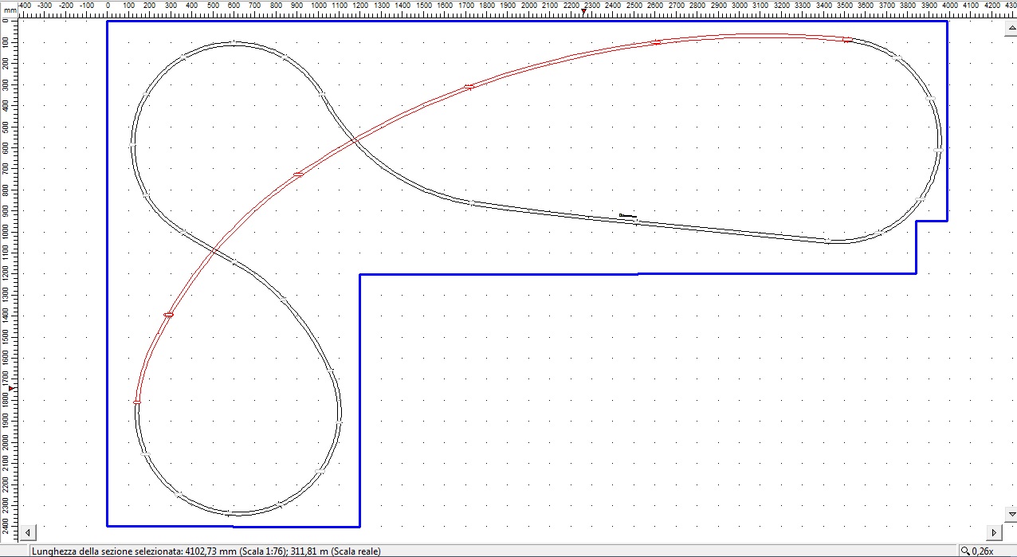Select the track joint at the bottom of the lower loop
The image size is (1017, 557).
coord(228,512)
